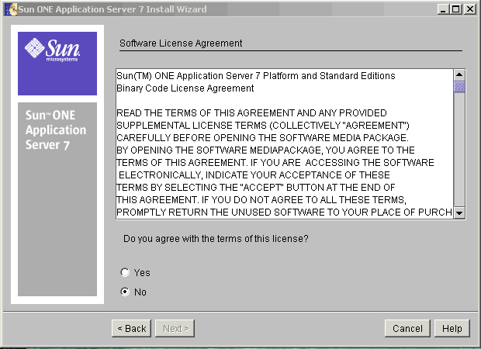Click 'Do you agree with the terms' text
The image size is (481, 349).
(216, 239)
